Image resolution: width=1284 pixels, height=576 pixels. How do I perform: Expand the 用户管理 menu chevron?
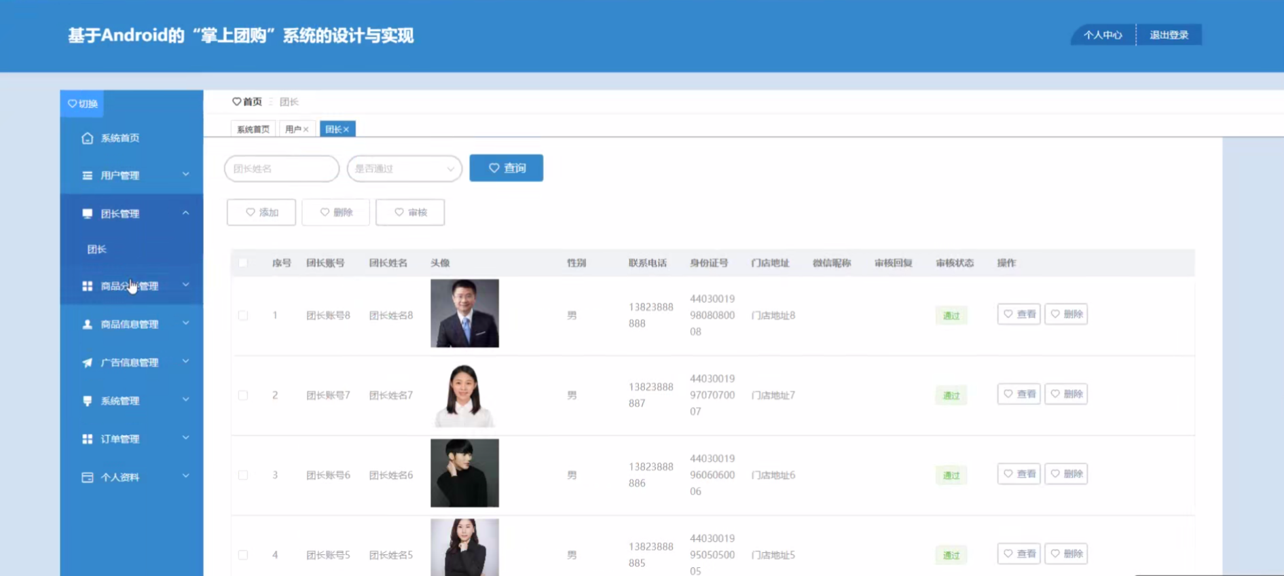185,175
